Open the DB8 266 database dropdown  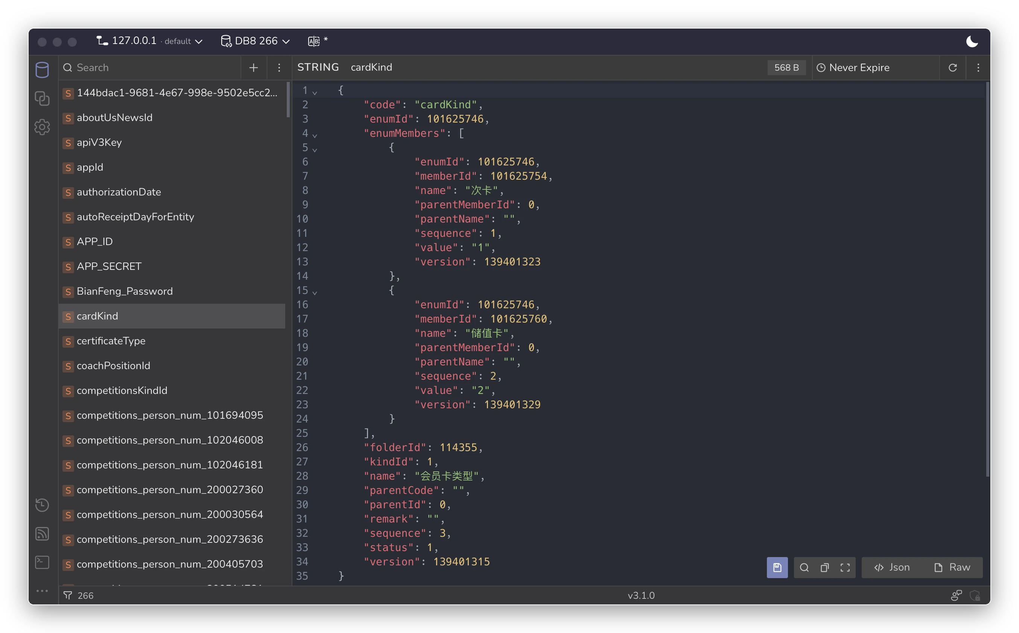[x=255, y=41]
